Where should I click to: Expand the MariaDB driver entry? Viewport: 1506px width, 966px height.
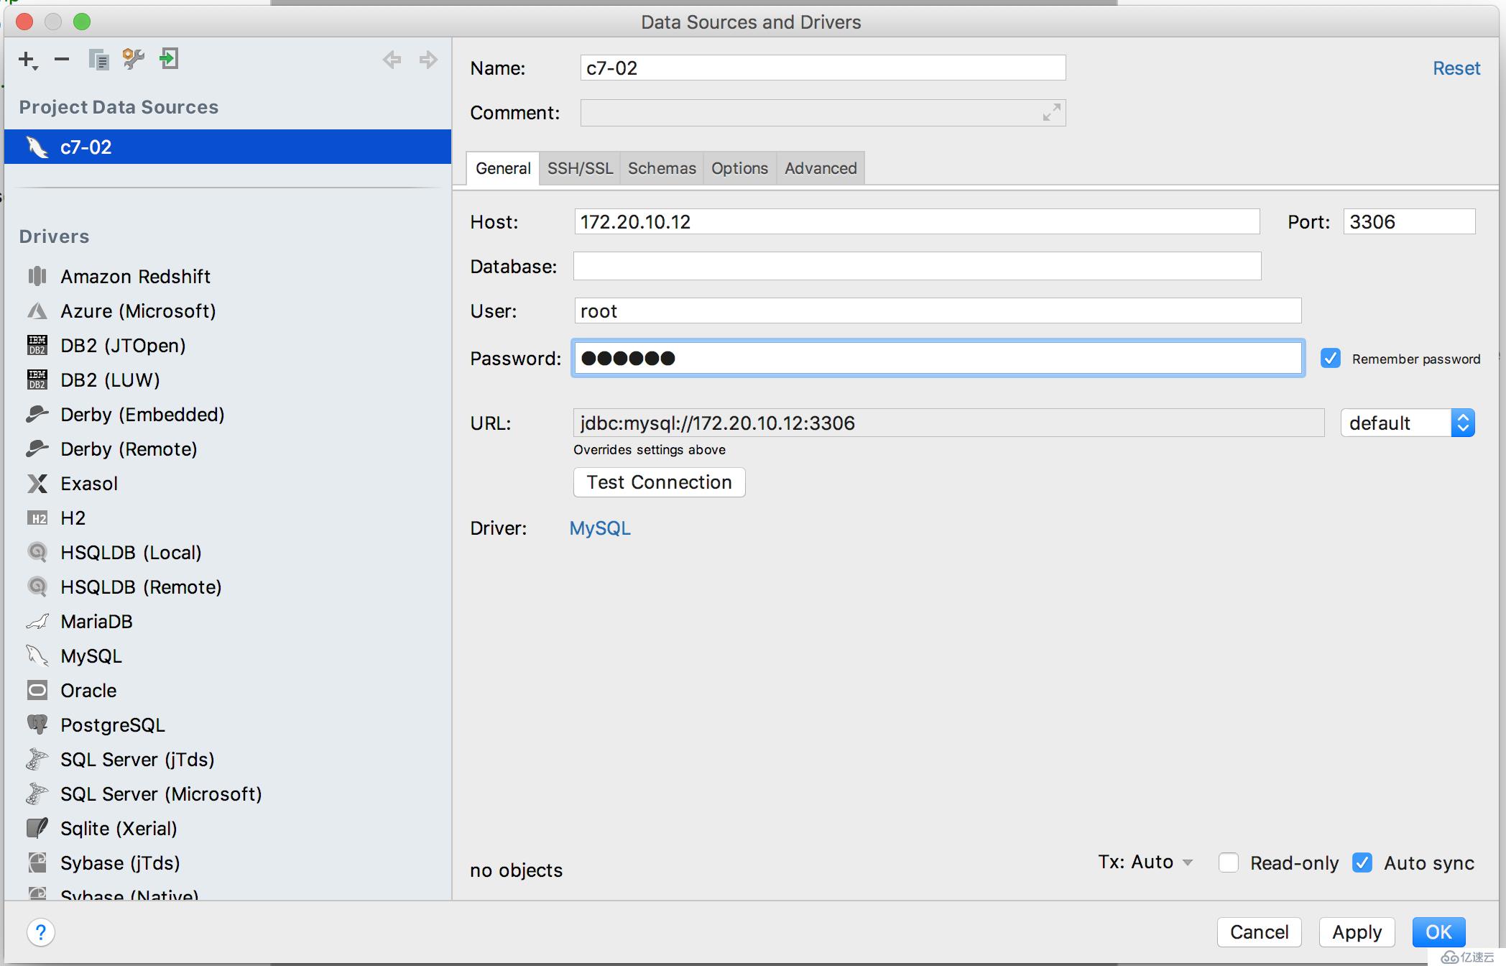(x=96, y=621)
